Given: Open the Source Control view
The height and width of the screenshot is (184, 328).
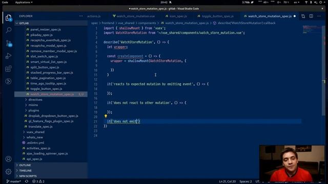Looking at the screenshot, I should [x=8, y=43].
